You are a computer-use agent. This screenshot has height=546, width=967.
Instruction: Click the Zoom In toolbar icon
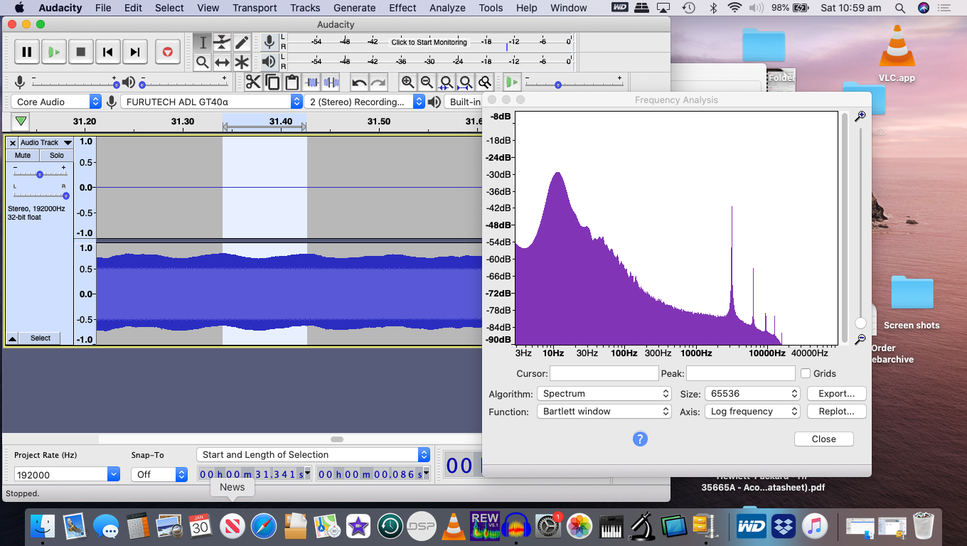point(407,82)
